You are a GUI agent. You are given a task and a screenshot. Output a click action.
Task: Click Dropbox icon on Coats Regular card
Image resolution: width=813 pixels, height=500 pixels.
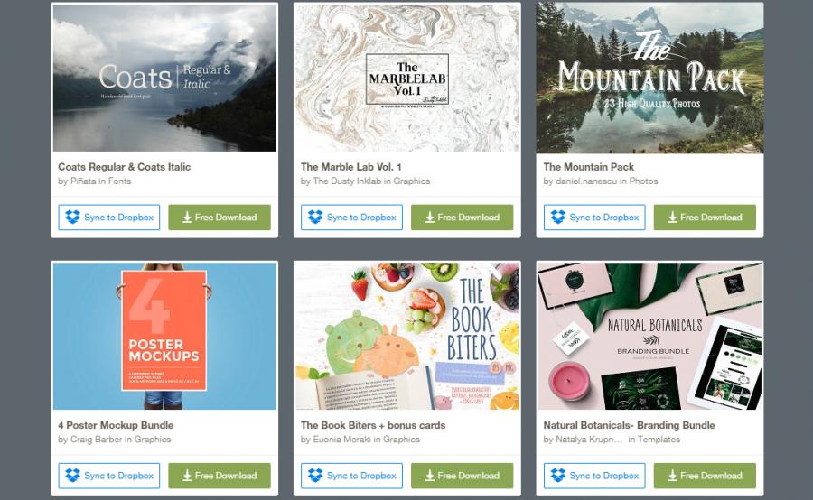[x=72, y=218]
